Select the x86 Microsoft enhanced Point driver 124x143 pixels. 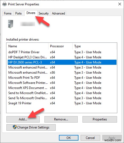click(x=62, y=73)
